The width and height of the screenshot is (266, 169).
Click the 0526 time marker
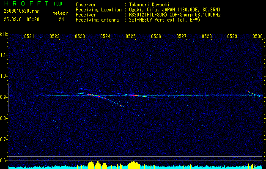pyautogui.click(x=156, y=36)
